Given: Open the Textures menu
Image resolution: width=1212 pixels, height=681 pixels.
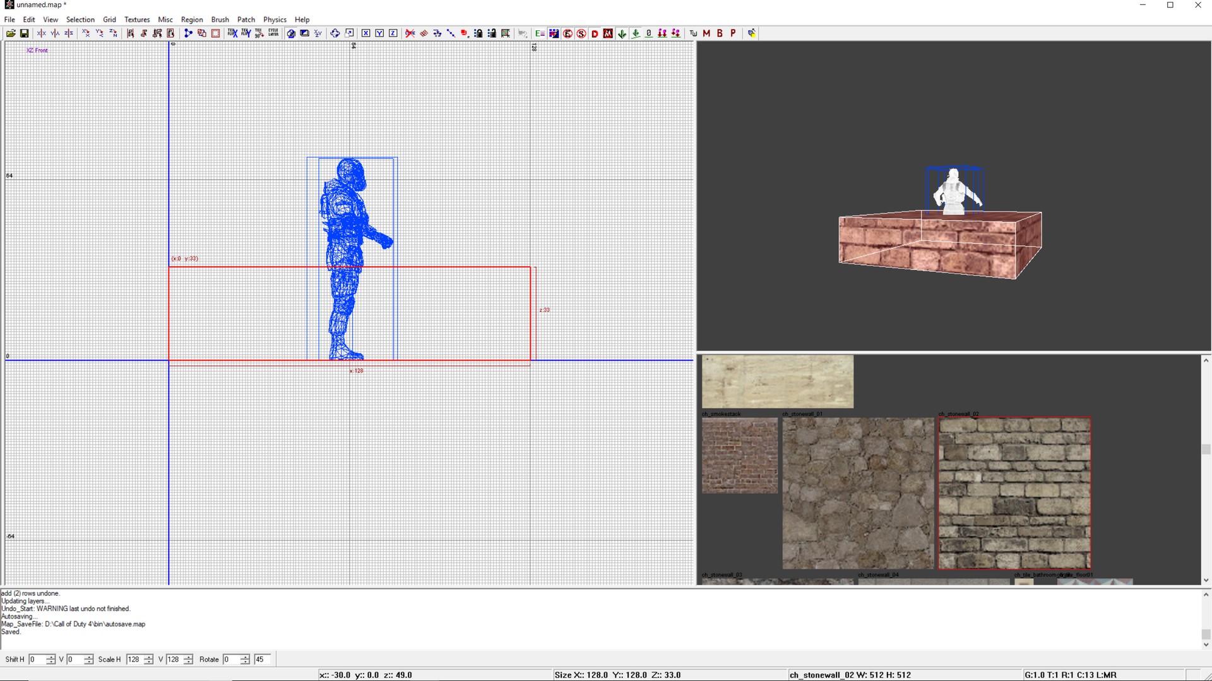Looking at the screenshot, I should (137, 20).
